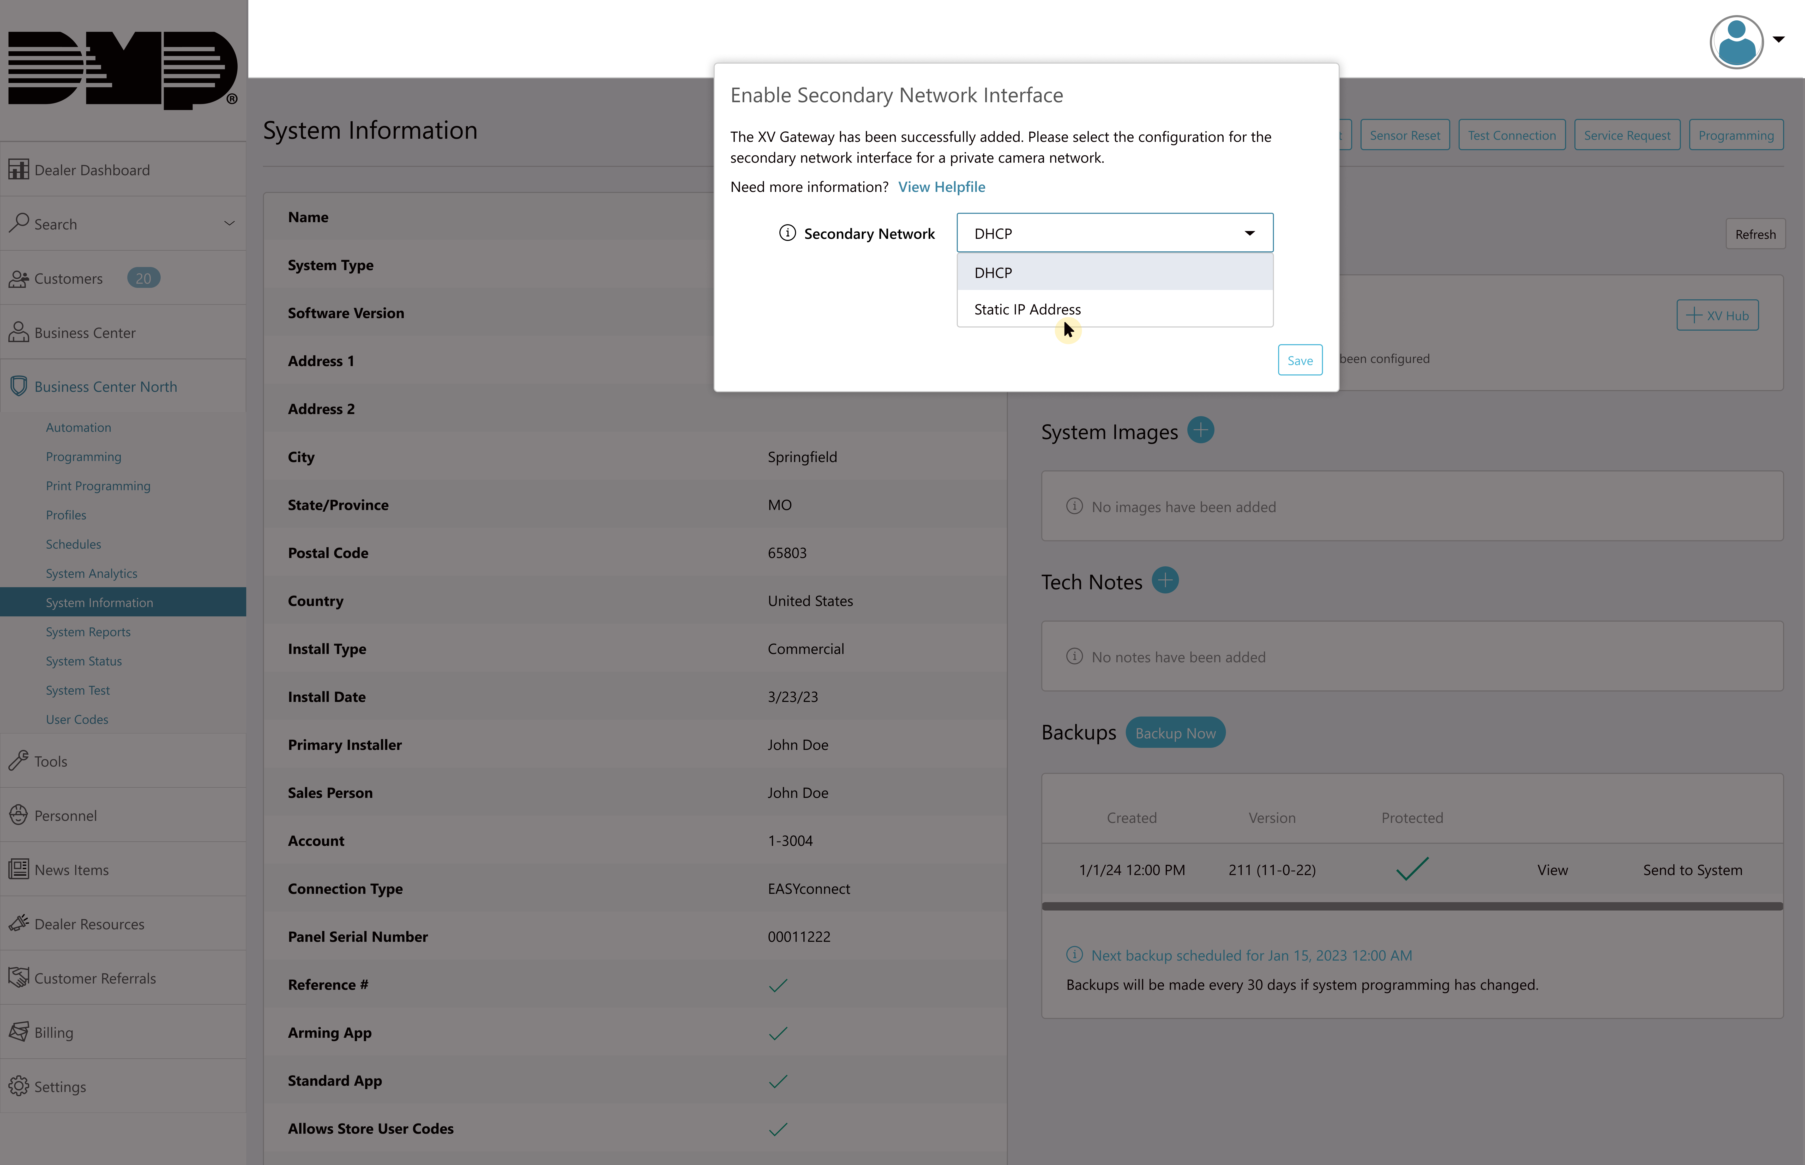1805x1165 pixels.
Task: Click the Dealer Resources icon
Action: (x=19, y=923)
